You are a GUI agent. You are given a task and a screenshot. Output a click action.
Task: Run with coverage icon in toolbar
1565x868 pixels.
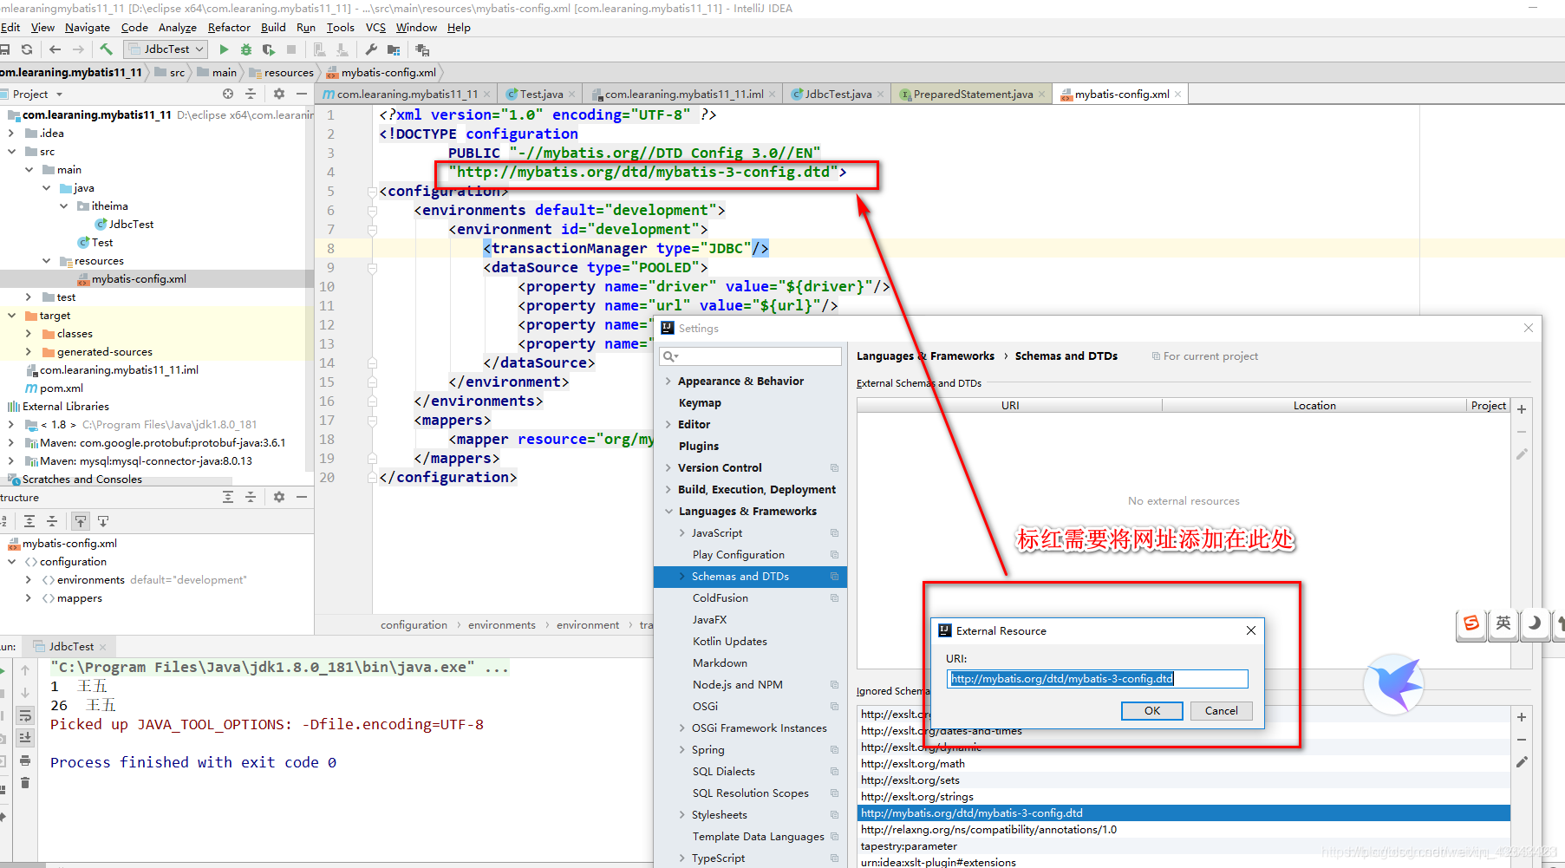[x=269, y=49]
